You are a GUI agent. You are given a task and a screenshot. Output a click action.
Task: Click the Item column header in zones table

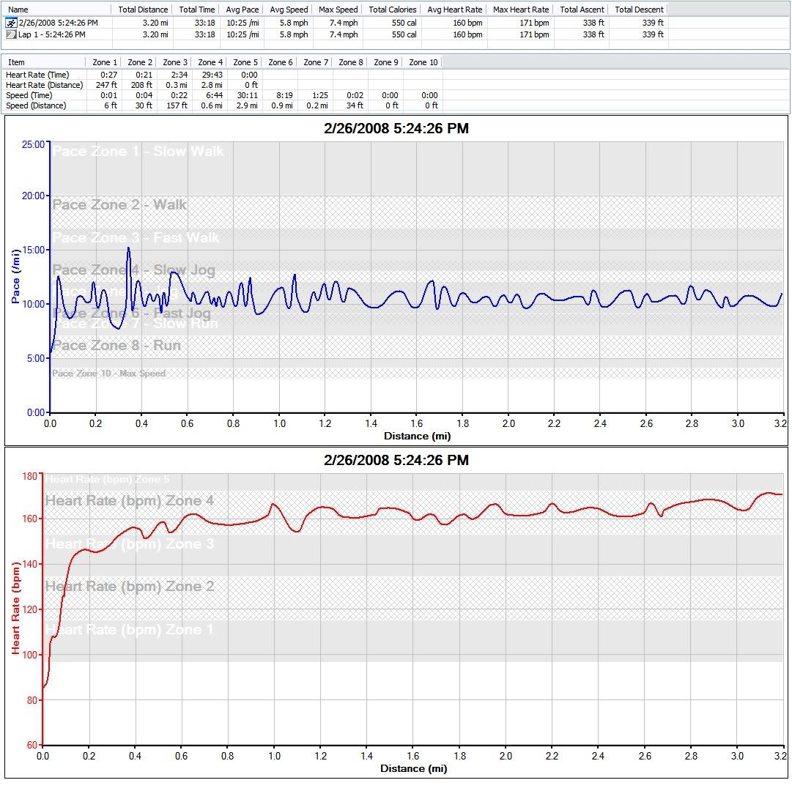[17, 62]
